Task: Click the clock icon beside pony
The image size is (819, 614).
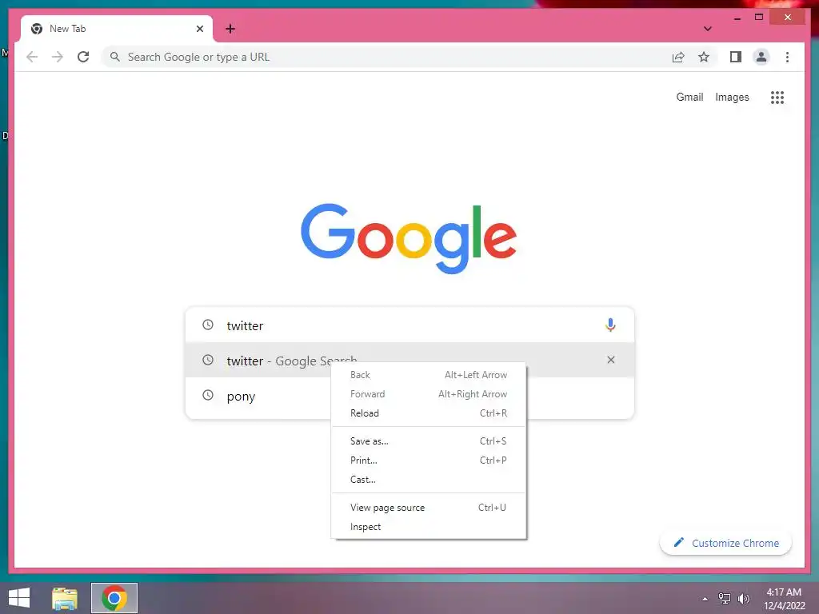Action: (208, 395)
